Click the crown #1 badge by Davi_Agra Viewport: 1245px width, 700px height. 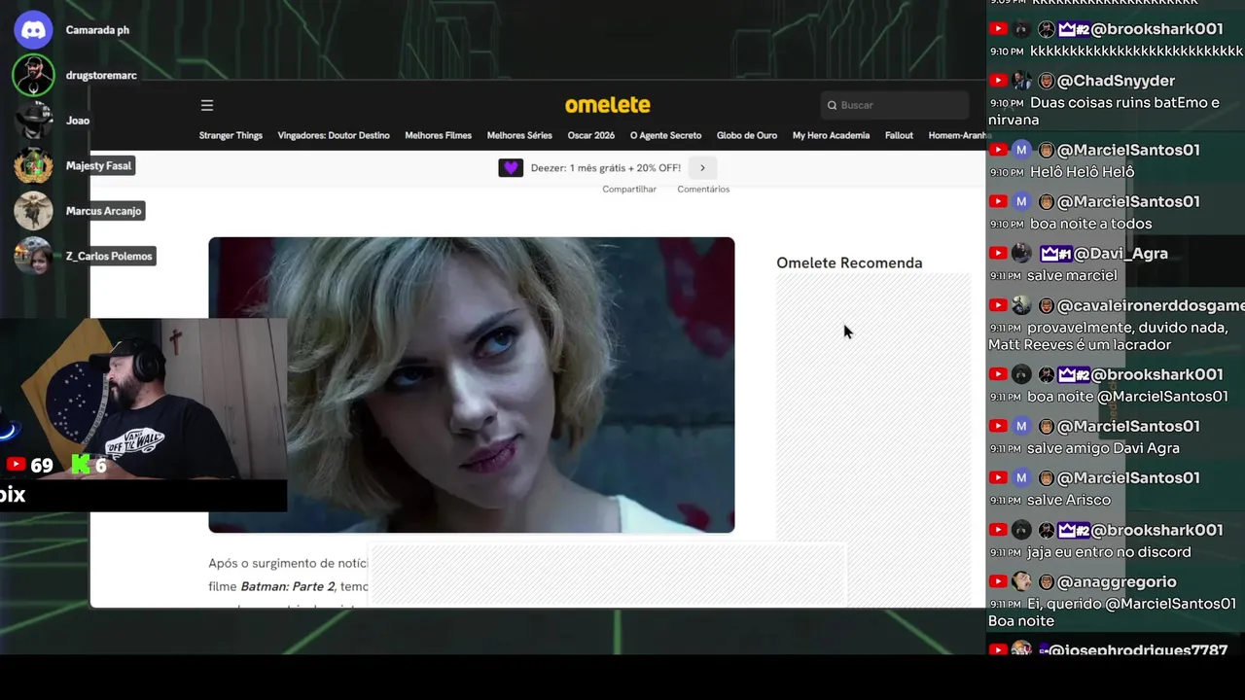[x=1055, y=254]
